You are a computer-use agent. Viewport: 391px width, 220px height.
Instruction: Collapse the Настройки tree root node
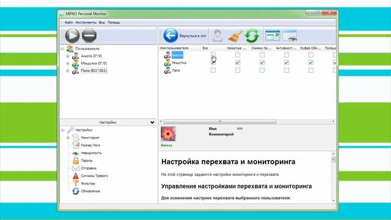[x=62, y=130]
